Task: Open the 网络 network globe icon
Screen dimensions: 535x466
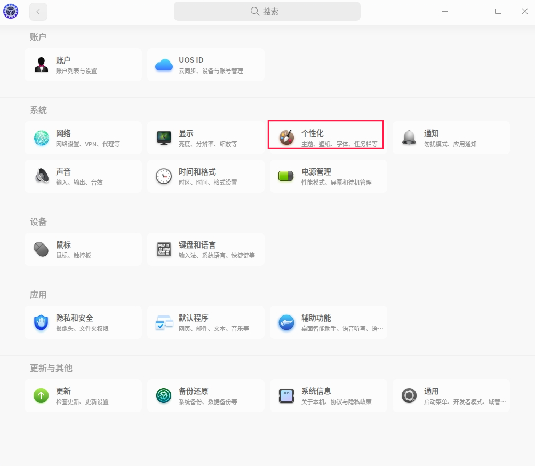Action: (x=41, y=138)
